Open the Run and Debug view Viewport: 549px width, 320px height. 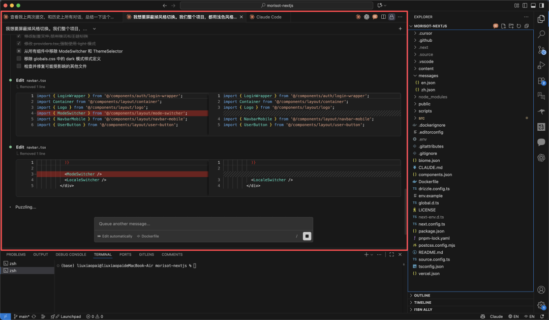coord(541,65)
